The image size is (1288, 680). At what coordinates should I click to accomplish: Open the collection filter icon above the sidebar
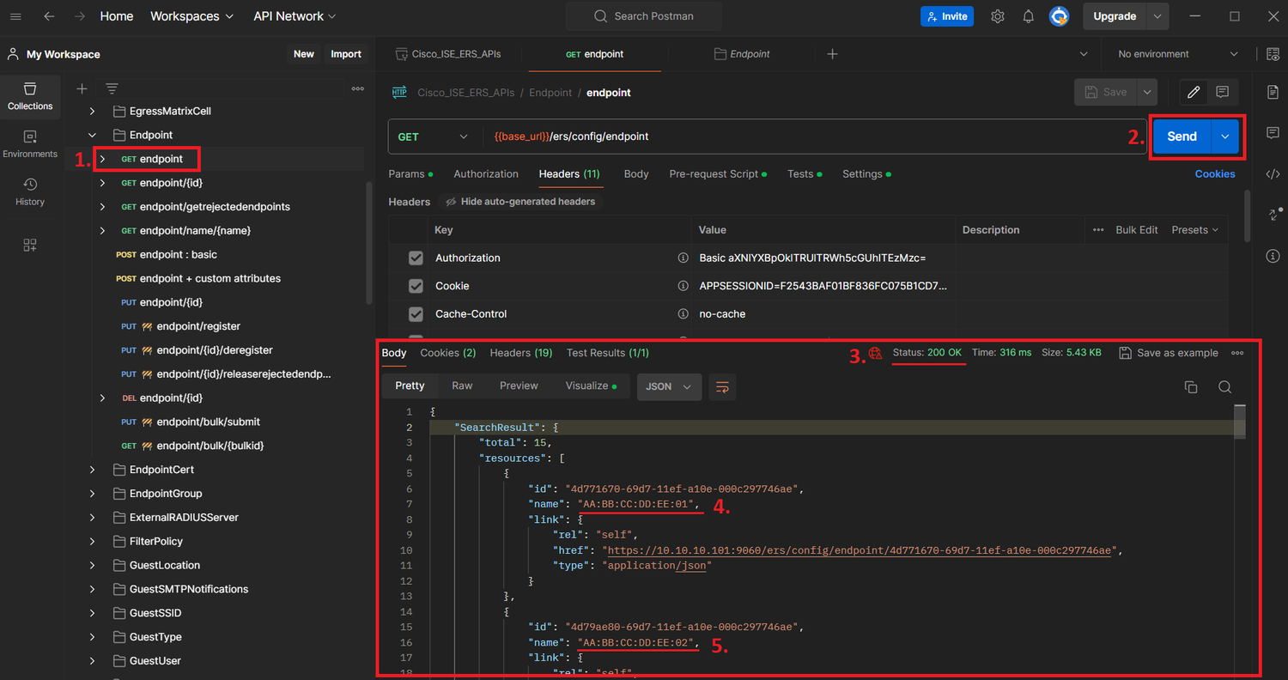click(x=112, y=88)
